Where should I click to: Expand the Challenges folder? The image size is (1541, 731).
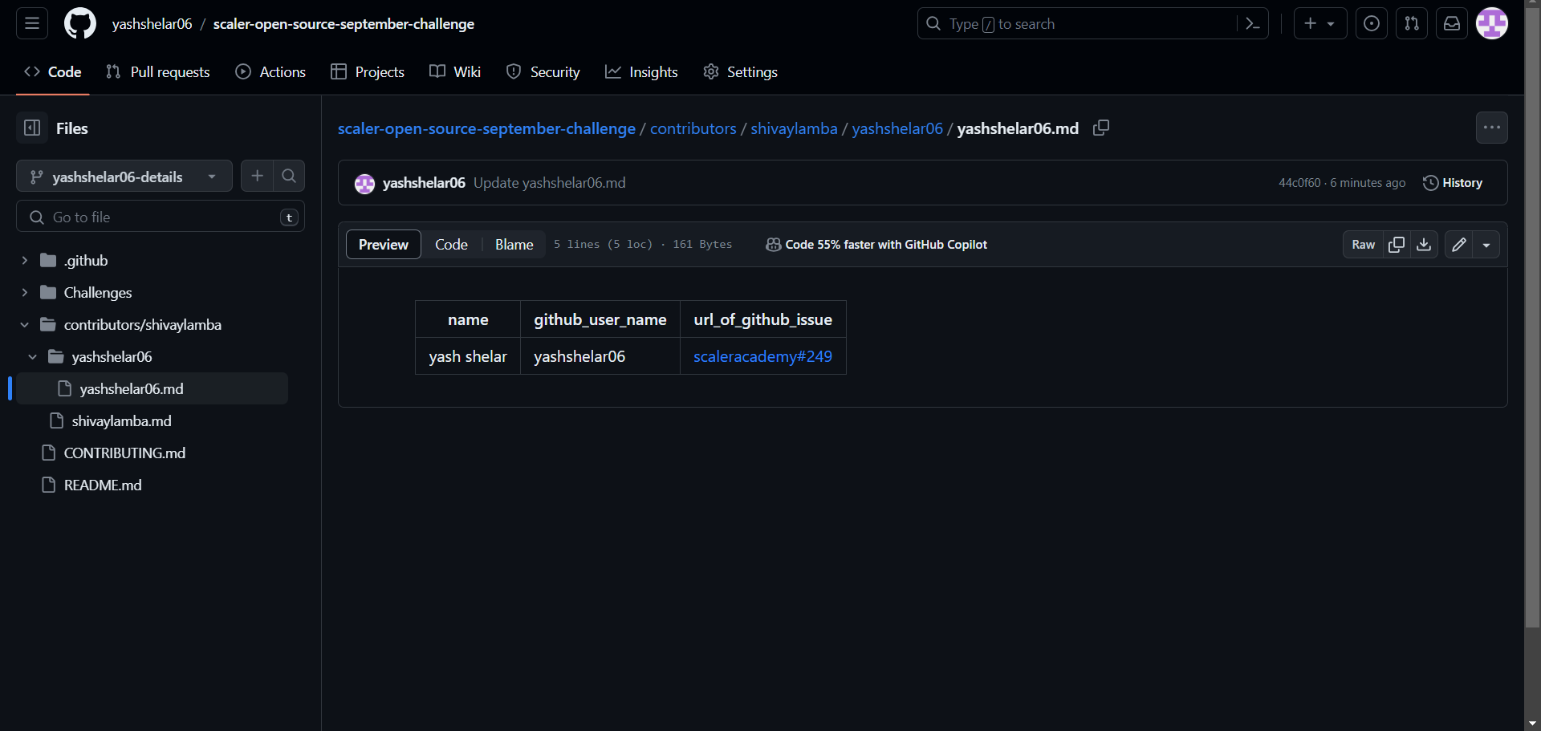tap(24, 292)
